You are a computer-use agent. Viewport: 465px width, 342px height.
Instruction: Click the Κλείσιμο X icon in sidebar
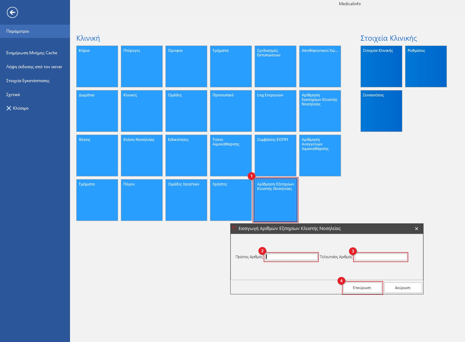click(x=9, y=108)
